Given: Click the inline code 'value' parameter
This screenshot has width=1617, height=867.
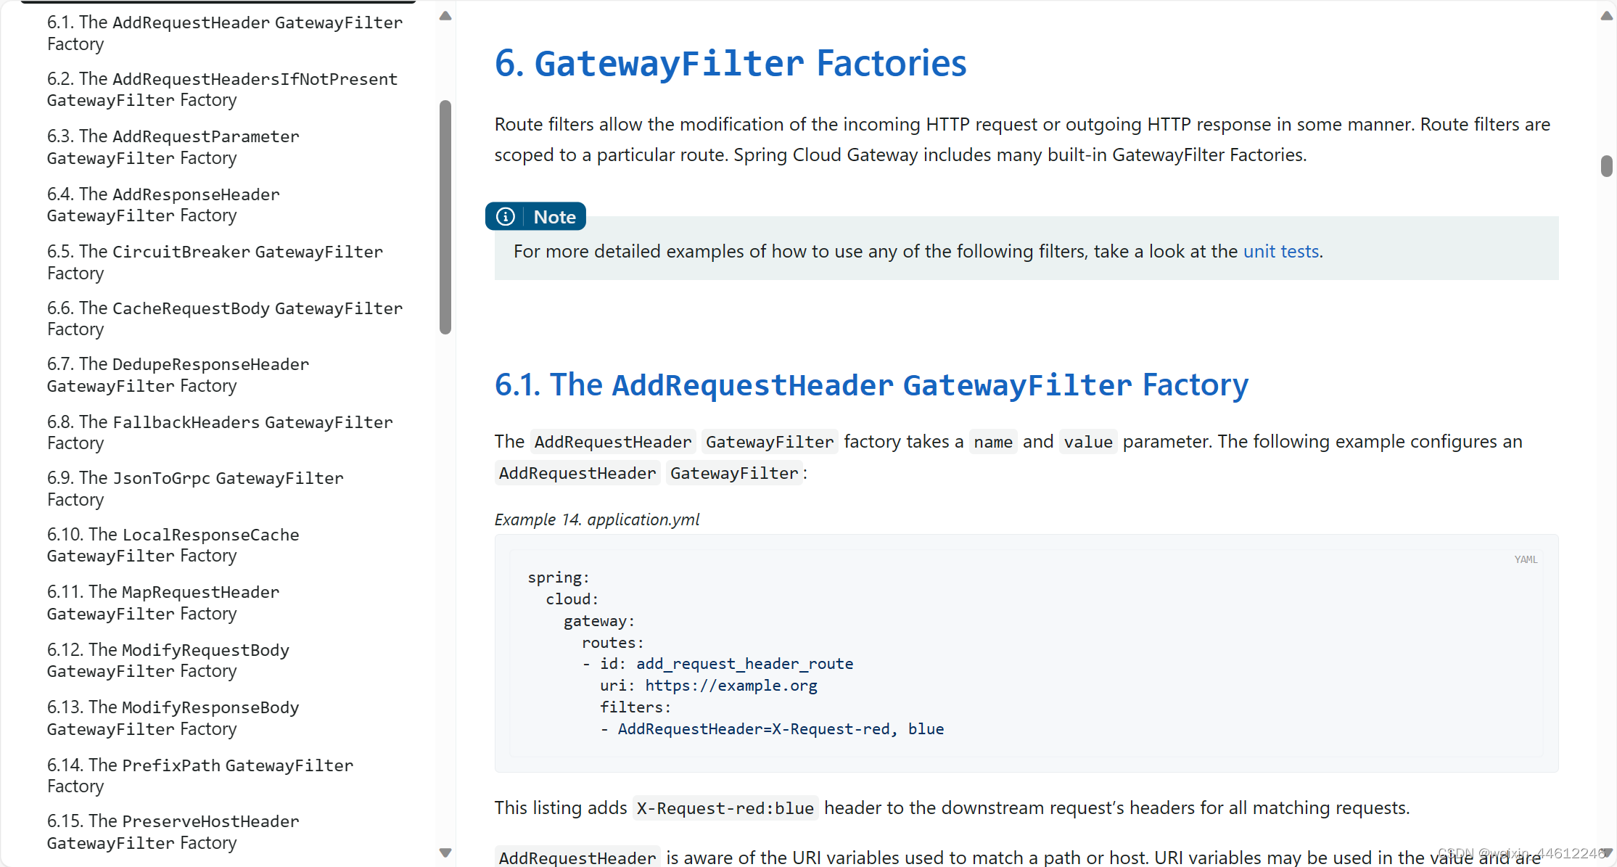Looking at the screenshot, I should 1088,442.
